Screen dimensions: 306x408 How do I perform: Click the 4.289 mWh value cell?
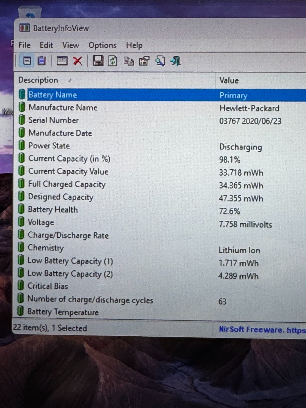(x=238, y=276)
